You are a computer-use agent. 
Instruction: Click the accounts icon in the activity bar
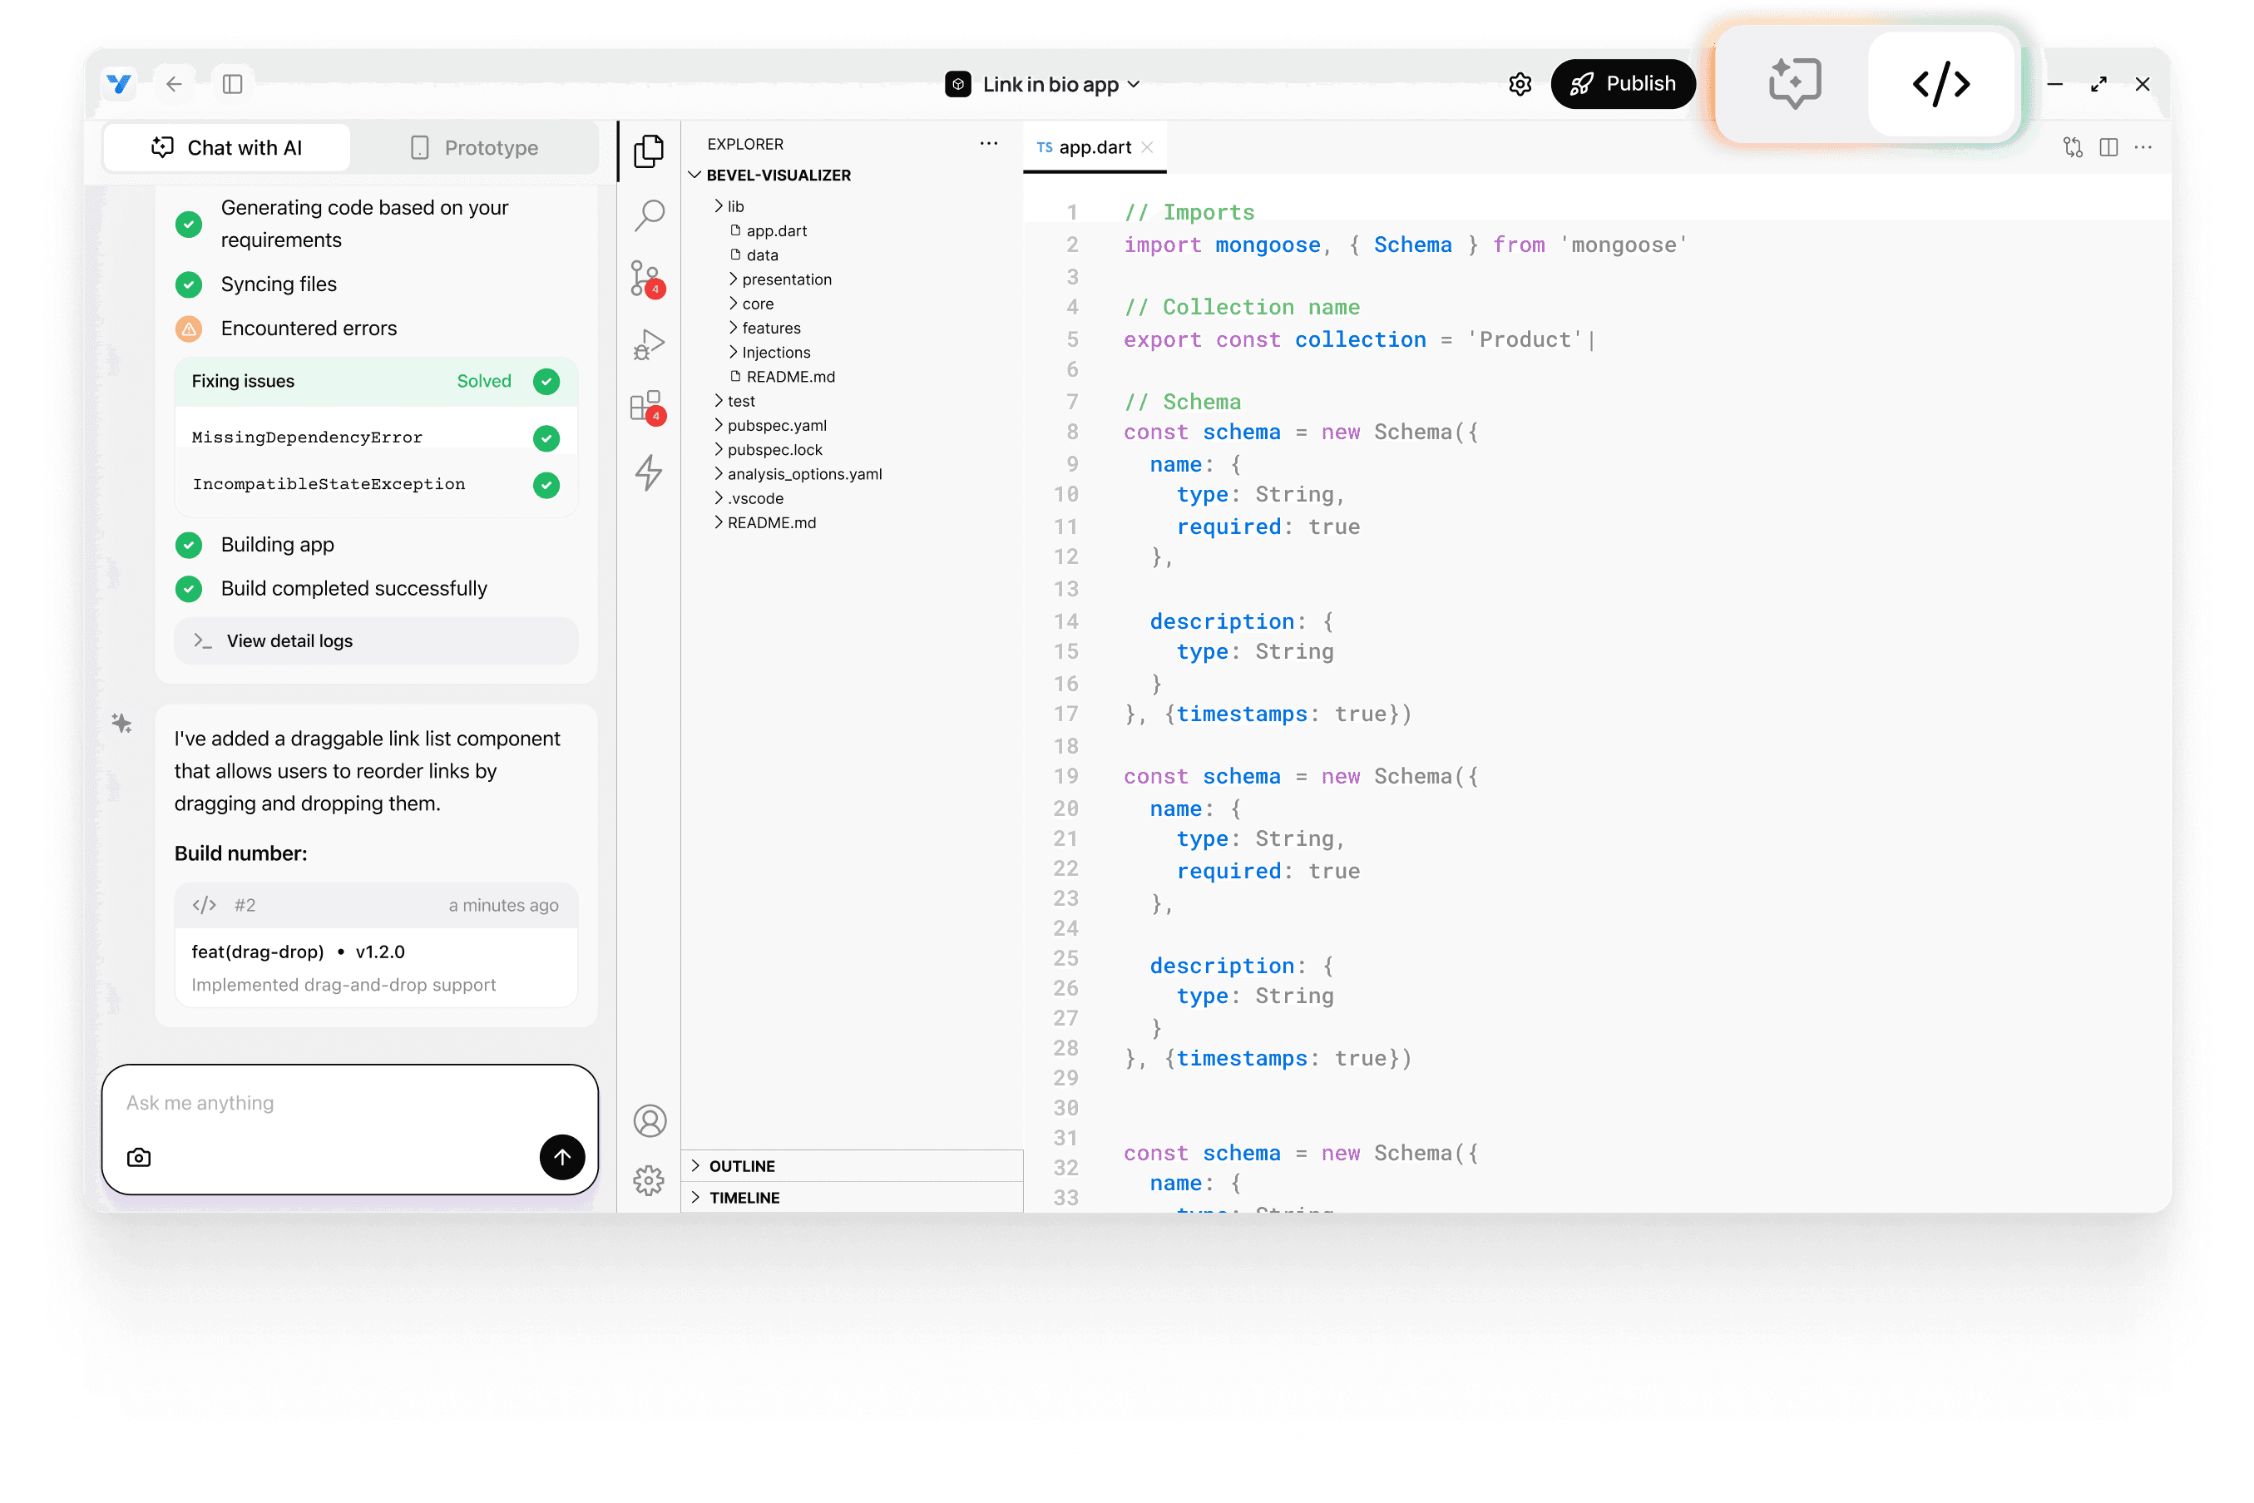point(649,1120)
